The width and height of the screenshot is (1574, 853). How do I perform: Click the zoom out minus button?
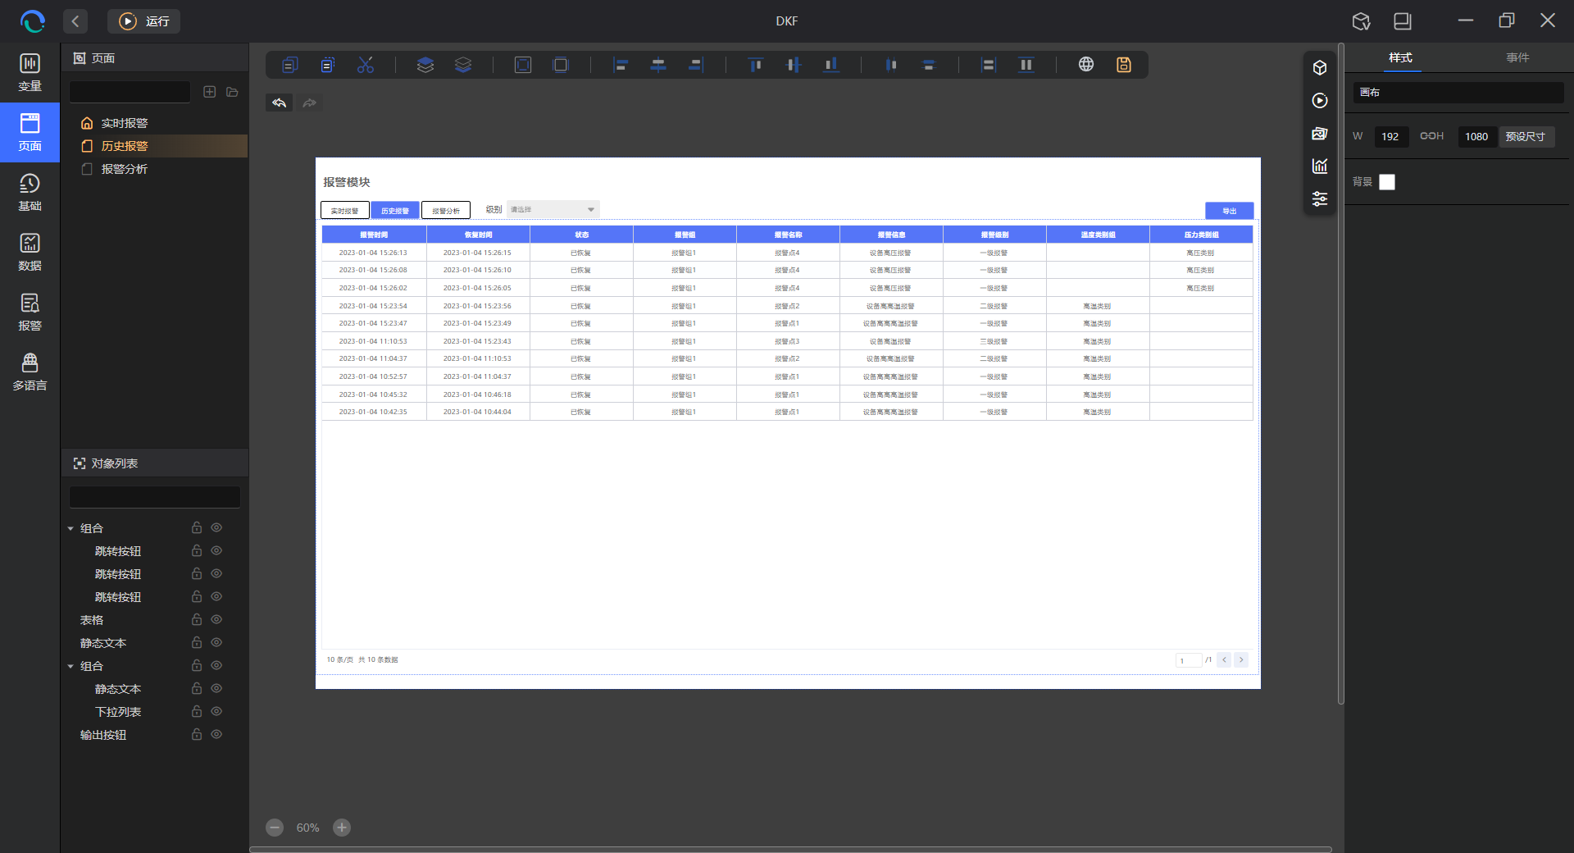point(275,828)
